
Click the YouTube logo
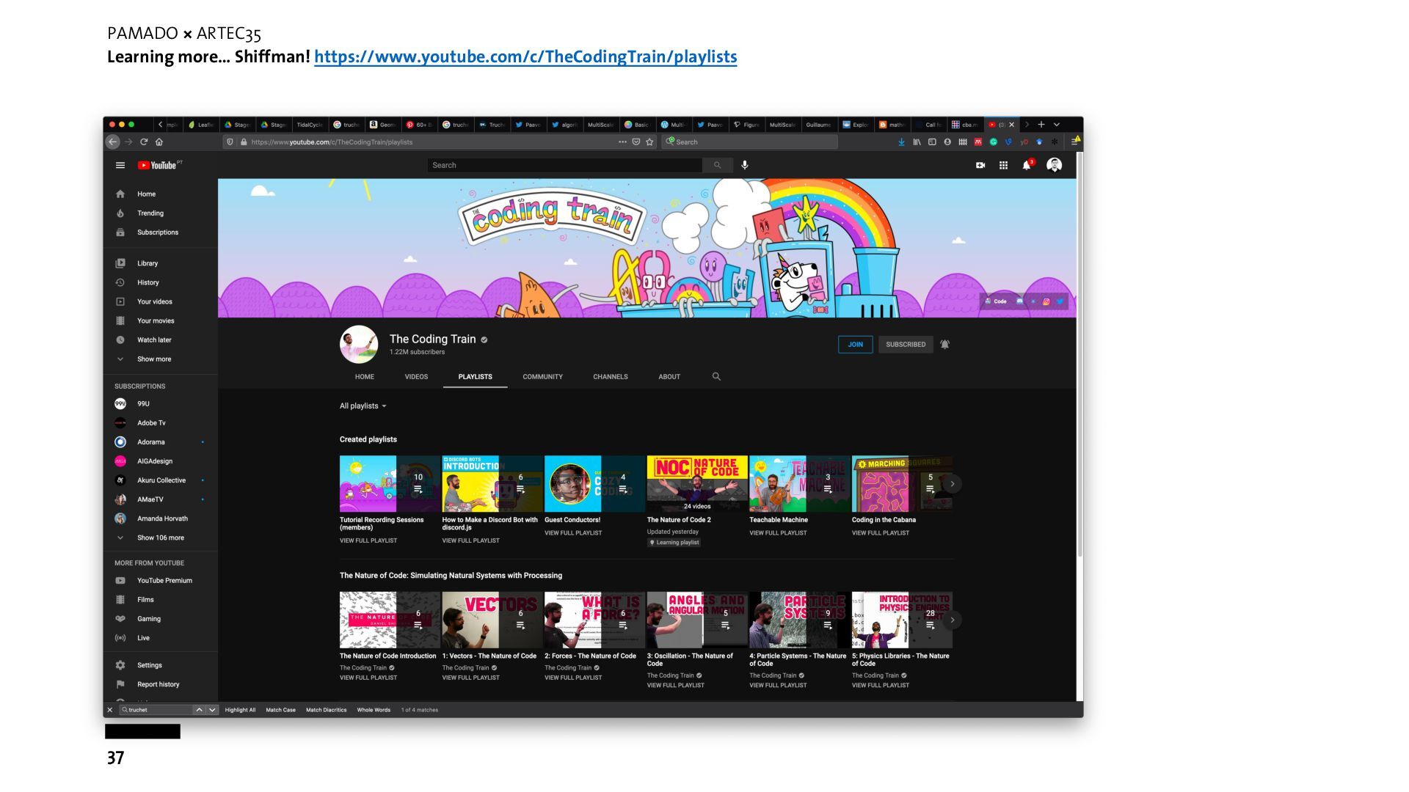(159, 166)
